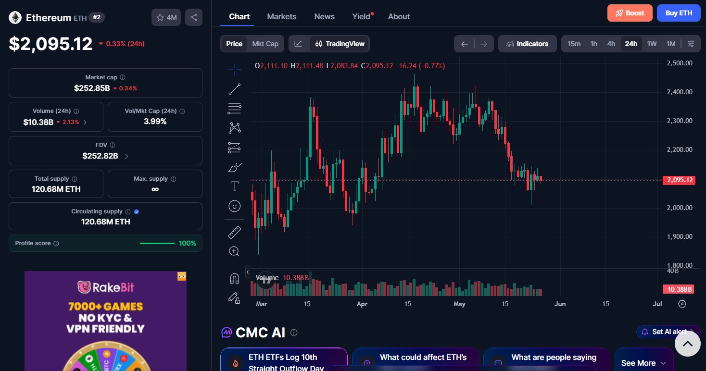Select the brush drawing tool

point(235,167)
